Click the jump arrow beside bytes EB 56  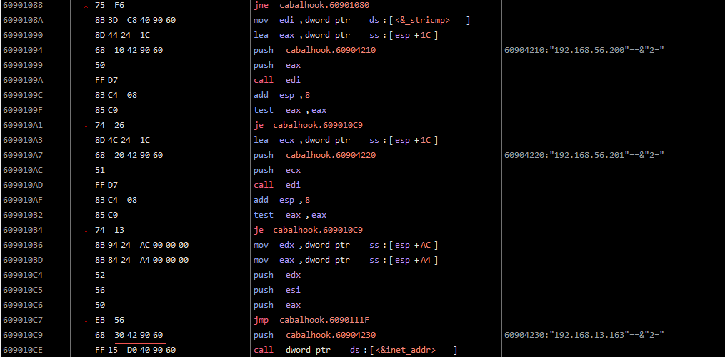coord(87,321)
